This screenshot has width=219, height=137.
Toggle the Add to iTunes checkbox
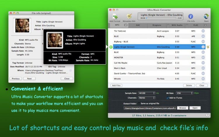click(x=168, y=98)
